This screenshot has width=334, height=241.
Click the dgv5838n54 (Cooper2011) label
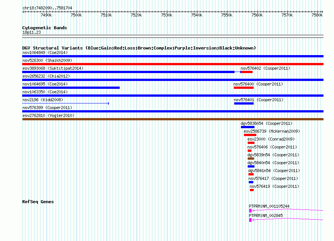click(x=266, y=123)
